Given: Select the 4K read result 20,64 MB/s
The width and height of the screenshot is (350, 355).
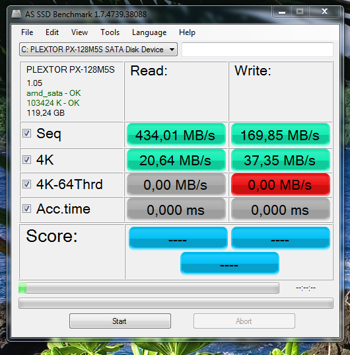Looking at the screenshot, I should pos(176,160).
